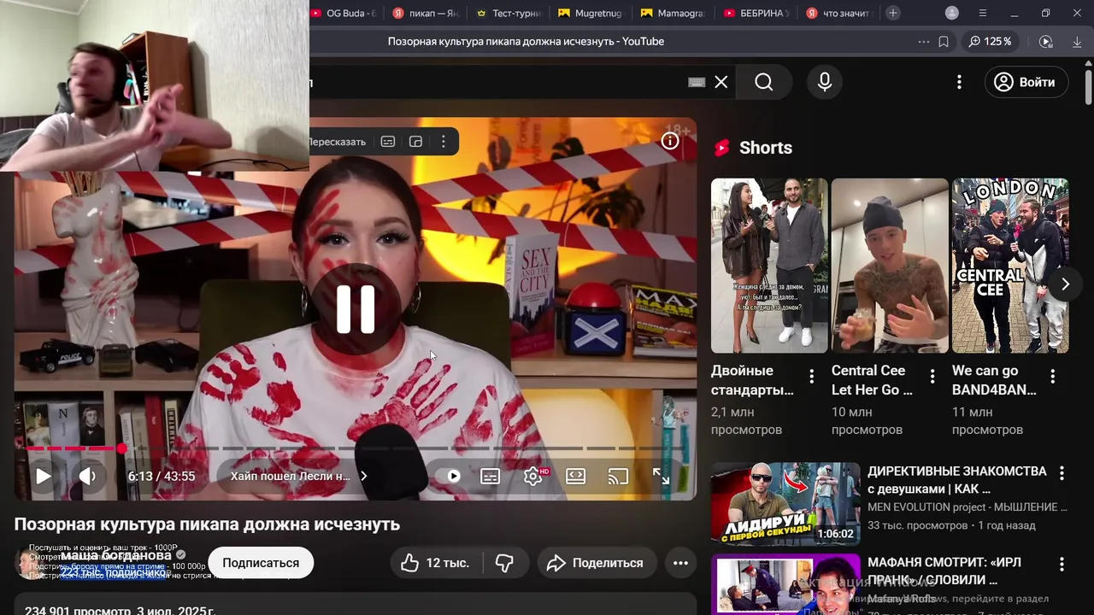The height and width of the screenshot is (615, 1094).
Task: Click the red playhead marker on the progress bar
Action: tap(121, 448)
